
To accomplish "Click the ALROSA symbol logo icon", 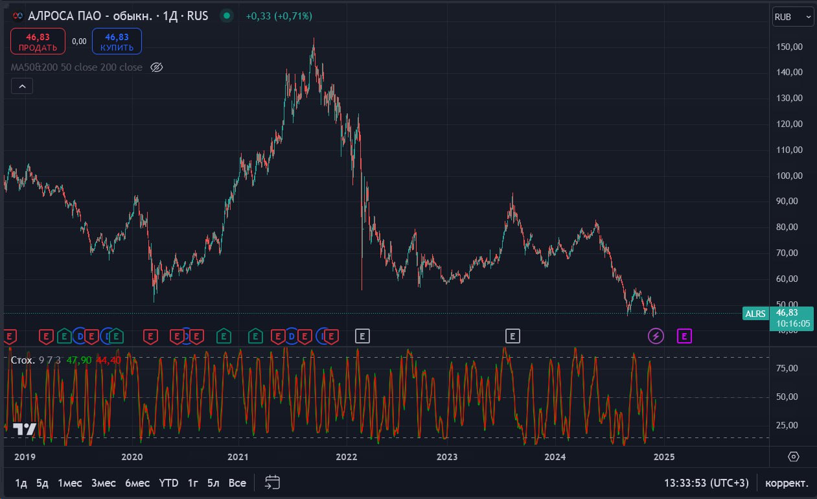I will tap(19, 16).
